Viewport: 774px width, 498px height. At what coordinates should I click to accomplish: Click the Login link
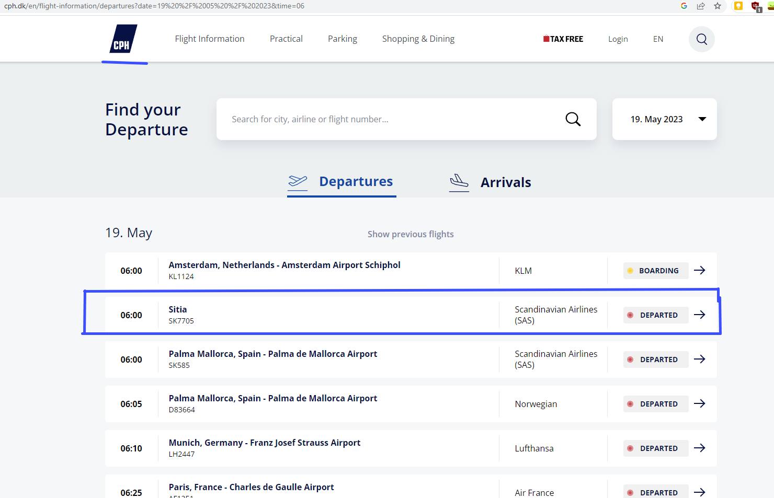click(618, 39)
